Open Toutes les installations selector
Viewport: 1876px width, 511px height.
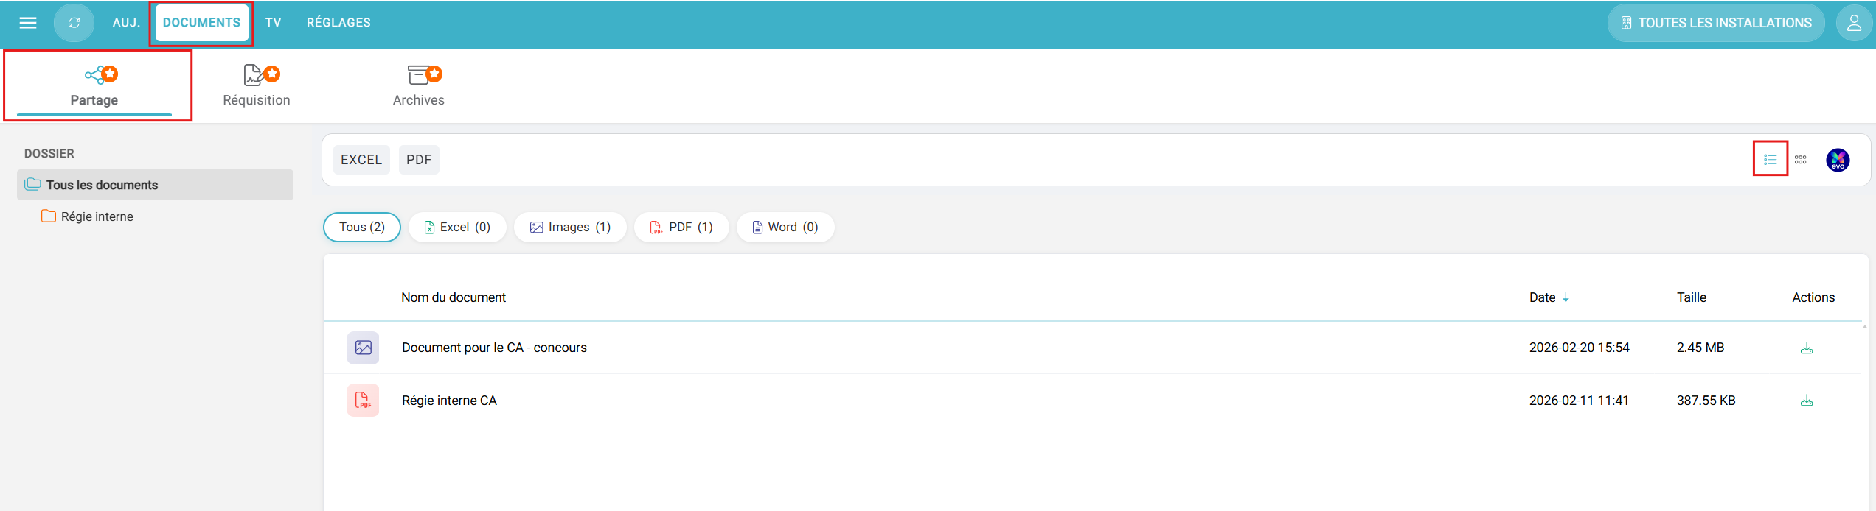pyautogui.click(x=1715, y=23)
